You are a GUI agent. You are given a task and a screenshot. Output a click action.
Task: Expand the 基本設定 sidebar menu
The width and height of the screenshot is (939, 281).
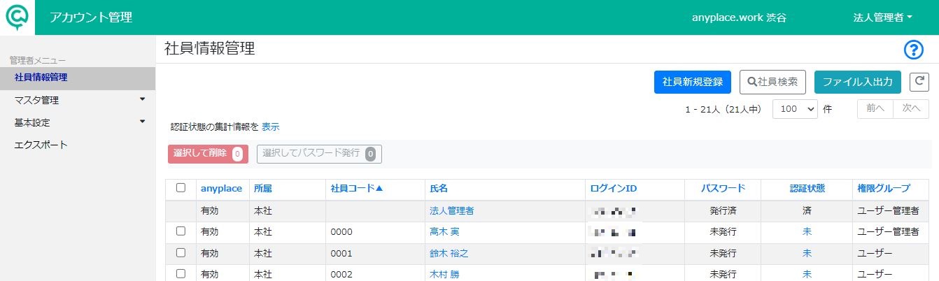click(77, 122)
